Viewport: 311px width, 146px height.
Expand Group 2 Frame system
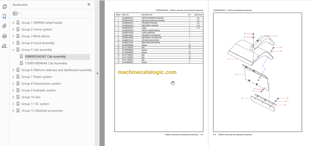tap(13, 30)
